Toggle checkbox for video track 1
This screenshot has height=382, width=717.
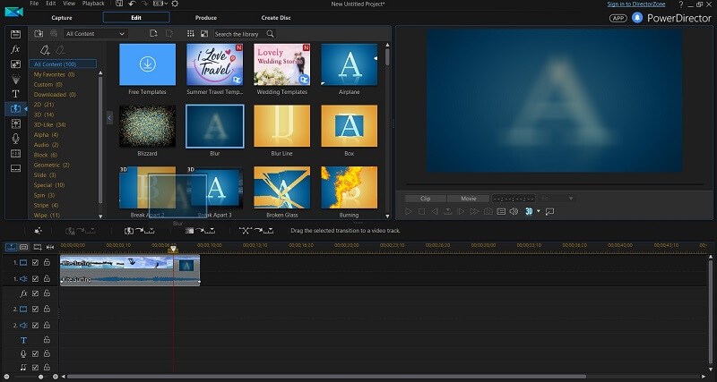point(35,262)
